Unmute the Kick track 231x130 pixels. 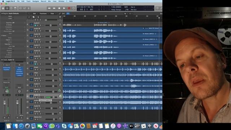click(x=35, y=64)
